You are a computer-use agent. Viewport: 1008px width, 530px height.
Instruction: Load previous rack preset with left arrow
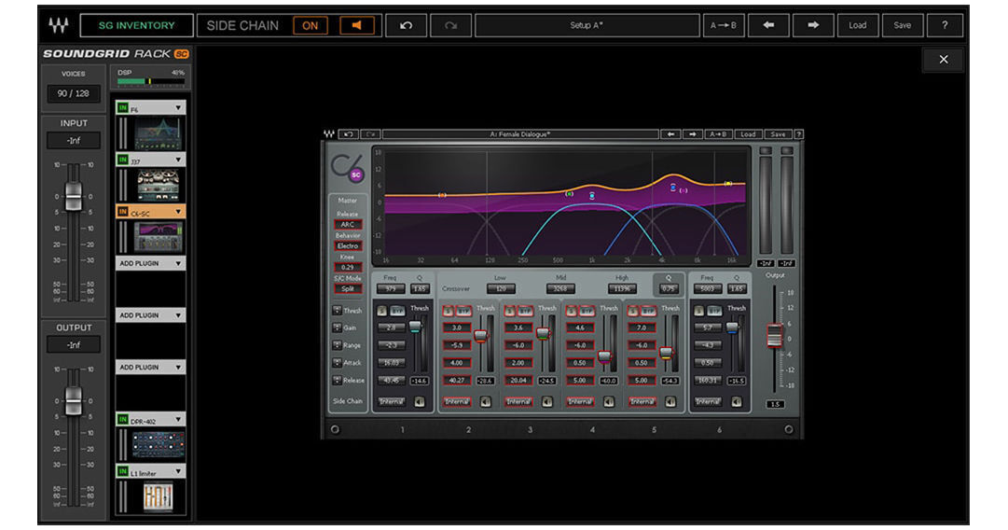click(x=768, y=26)
